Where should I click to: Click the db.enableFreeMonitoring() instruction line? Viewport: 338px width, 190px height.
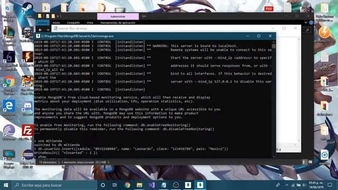click(112, 125)
